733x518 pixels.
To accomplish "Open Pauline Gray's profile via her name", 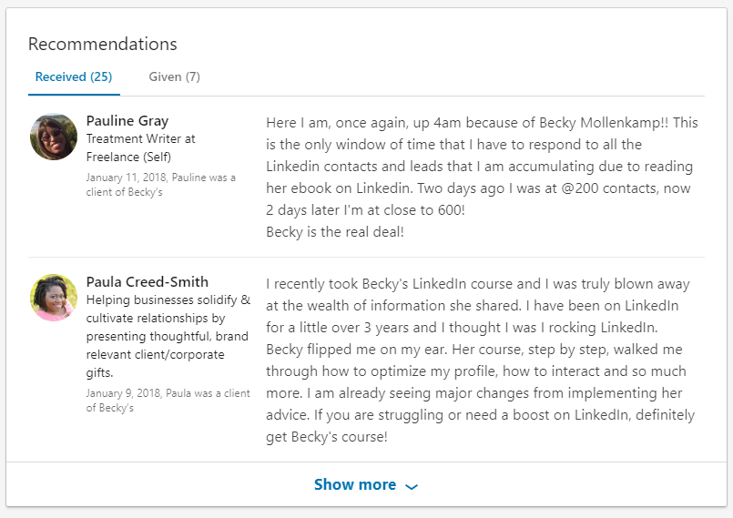I will (x=127, y=120).
